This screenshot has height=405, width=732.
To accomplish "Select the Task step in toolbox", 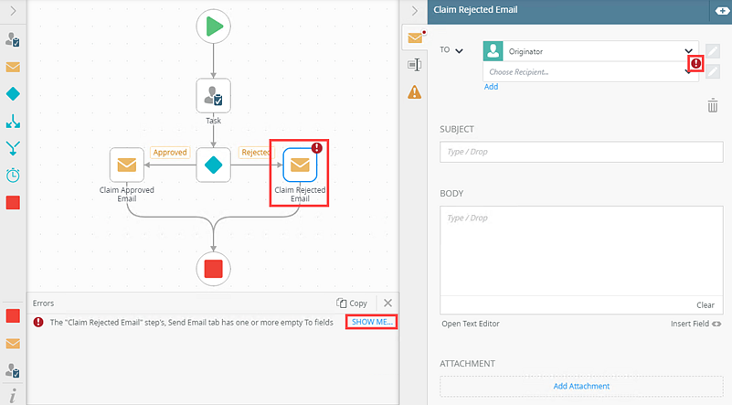I will point(13,39).
